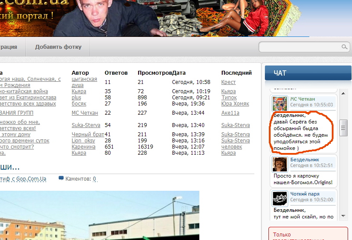Click the chat scrollbar up arrow
This screenshot has height=240, width=352.
click(x=343, y=93)
